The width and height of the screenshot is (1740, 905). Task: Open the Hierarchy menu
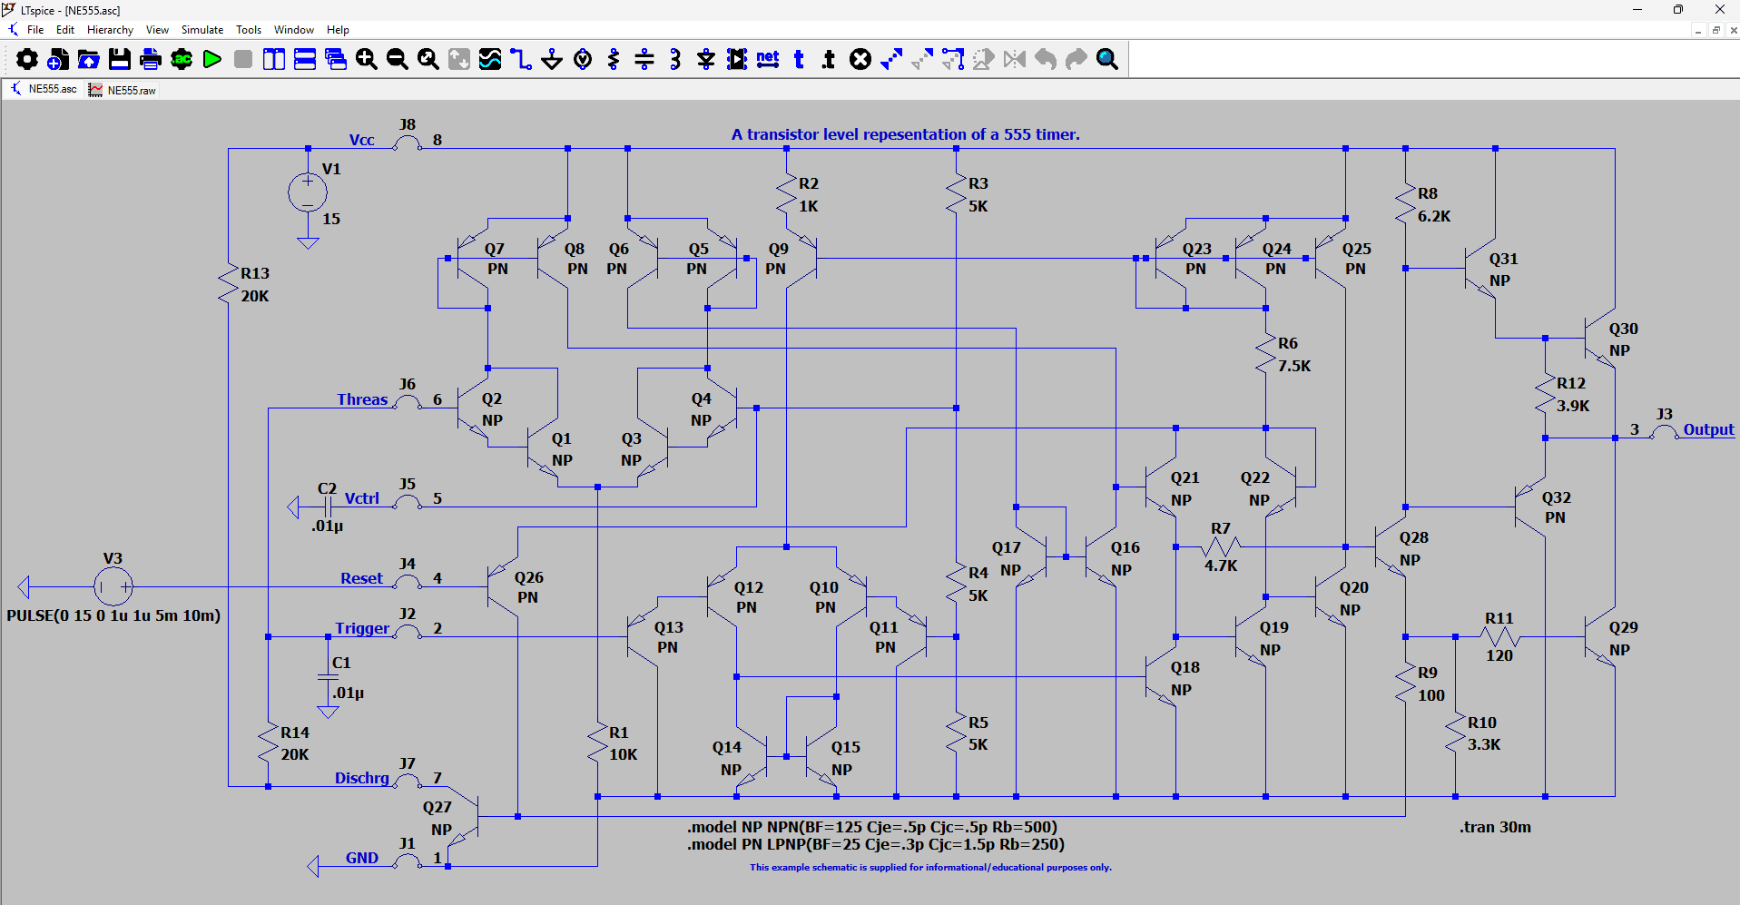coord(110,30)
